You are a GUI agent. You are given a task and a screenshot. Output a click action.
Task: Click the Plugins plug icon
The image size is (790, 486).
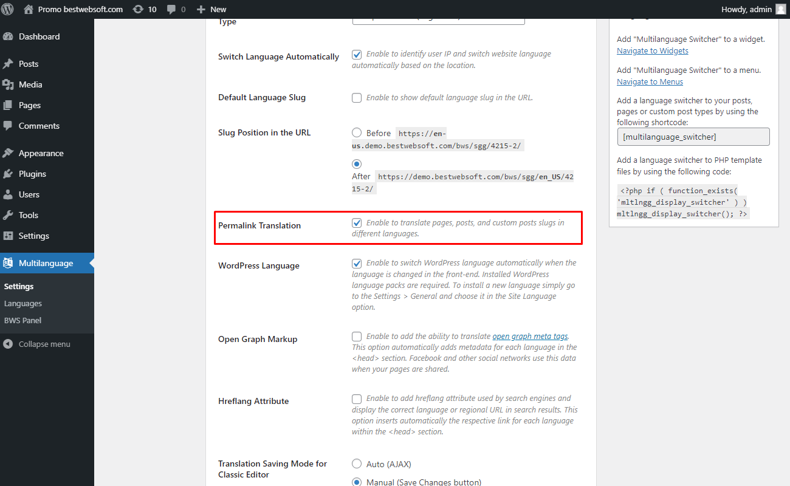[8, 174]
